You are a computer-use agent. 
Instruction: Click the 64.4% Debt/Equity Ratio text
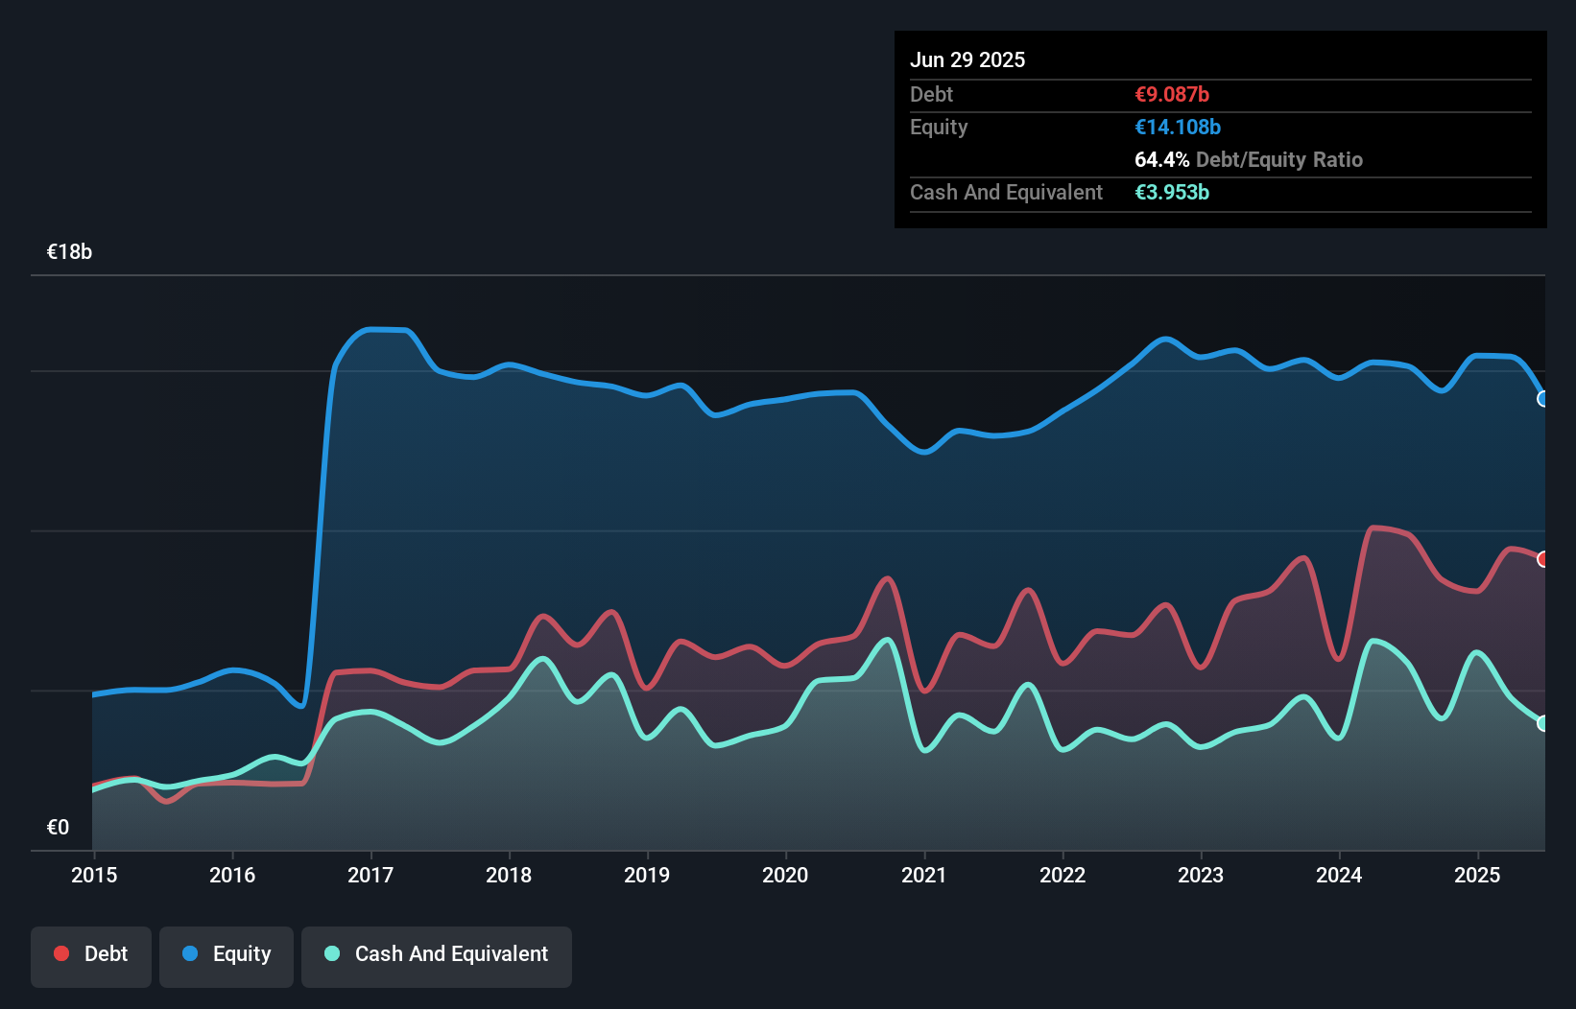pos(1248,160)
